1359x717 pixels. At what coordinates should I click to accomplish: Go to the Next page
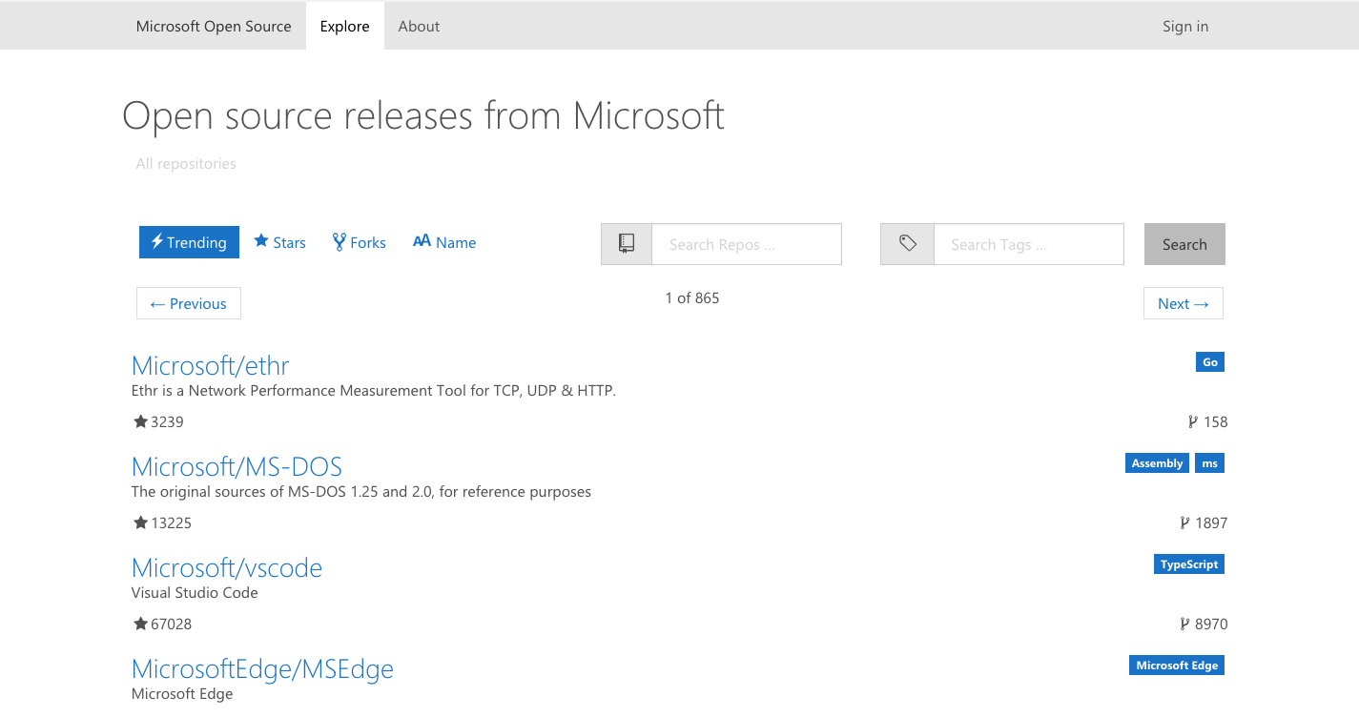pyautogui.click(x=1183, y=303)
